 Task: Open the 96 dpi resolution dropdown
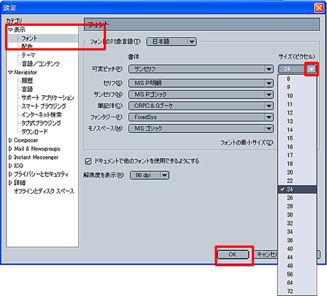point(149,175)
